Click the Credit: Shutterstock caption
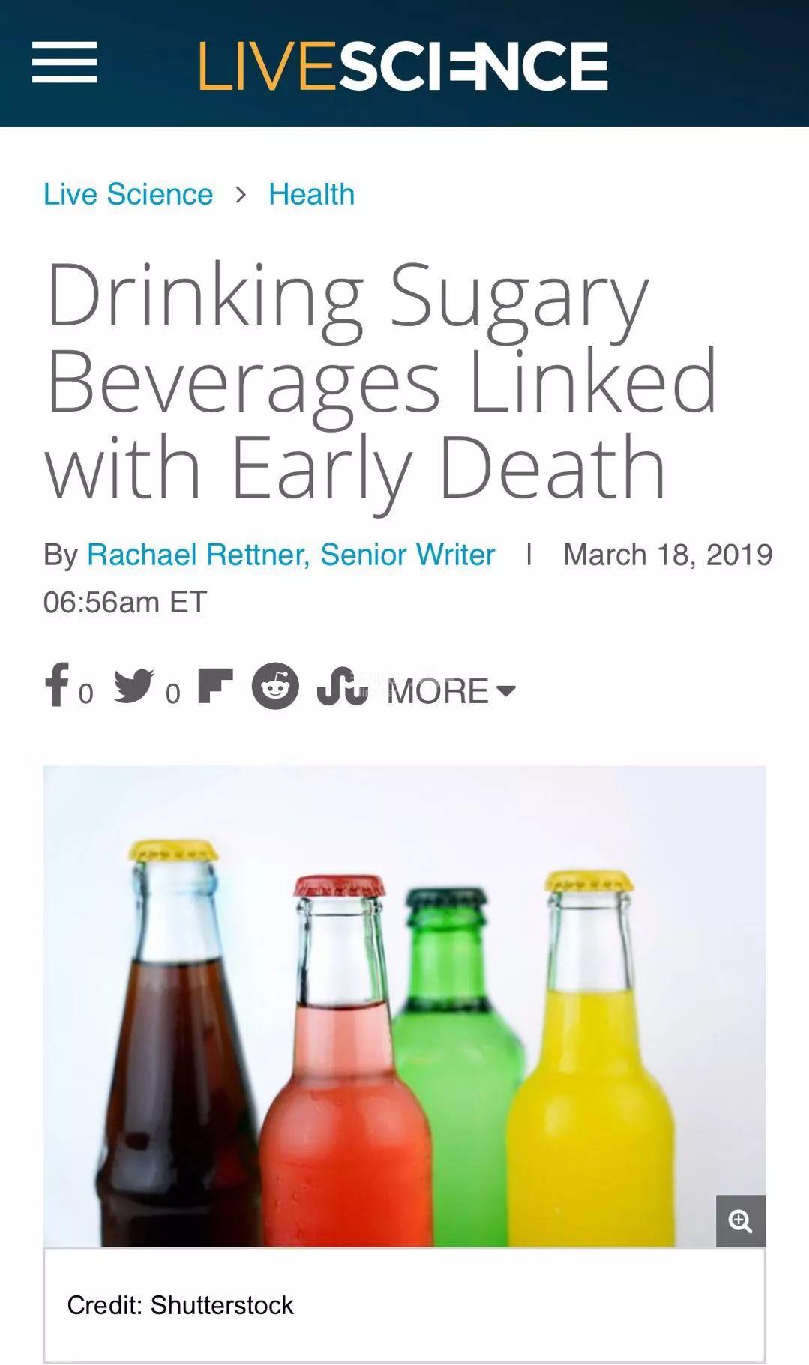This screenshot has height=1365, width=809. 180,1305
